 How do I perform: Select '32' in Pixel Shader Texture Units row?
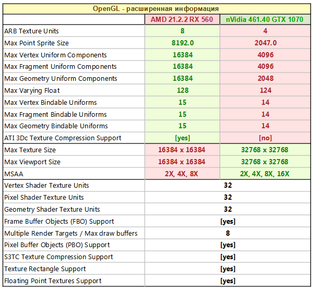[x=228, y=198]
